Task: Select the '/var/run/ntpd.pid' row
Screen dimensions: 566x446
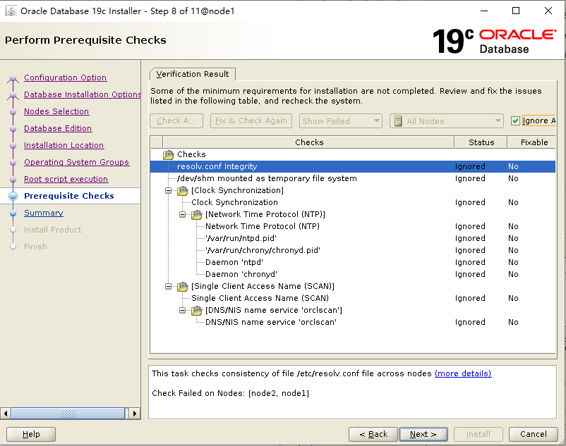Action: pyautogui.click(x=353, y=238)
